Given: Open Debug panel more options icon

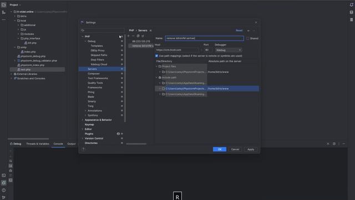Looking at the screenshot, I should click(x=339, y=144).
